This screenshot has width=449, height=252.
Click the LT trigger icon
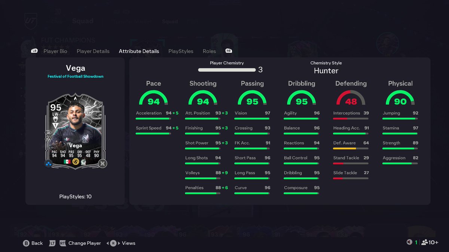coord(52,243)
